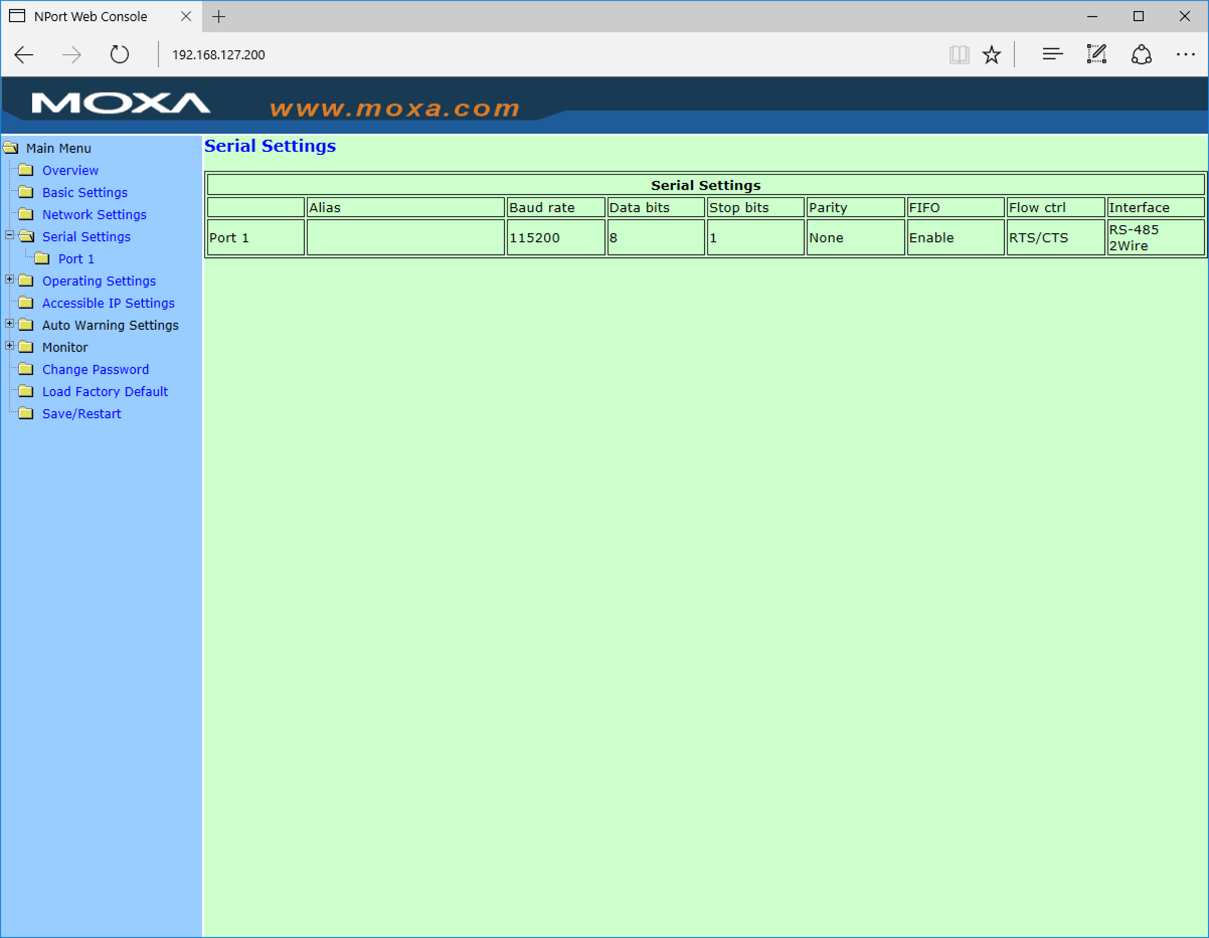Screen dimensions: 1209x938
Task: Open Basic Settings in the menu
Action: pos(84,193)
